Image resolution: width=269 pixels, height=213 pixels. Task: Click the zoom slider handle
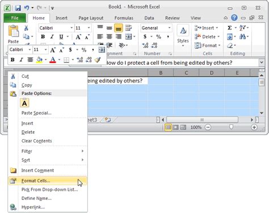[231, 127]
